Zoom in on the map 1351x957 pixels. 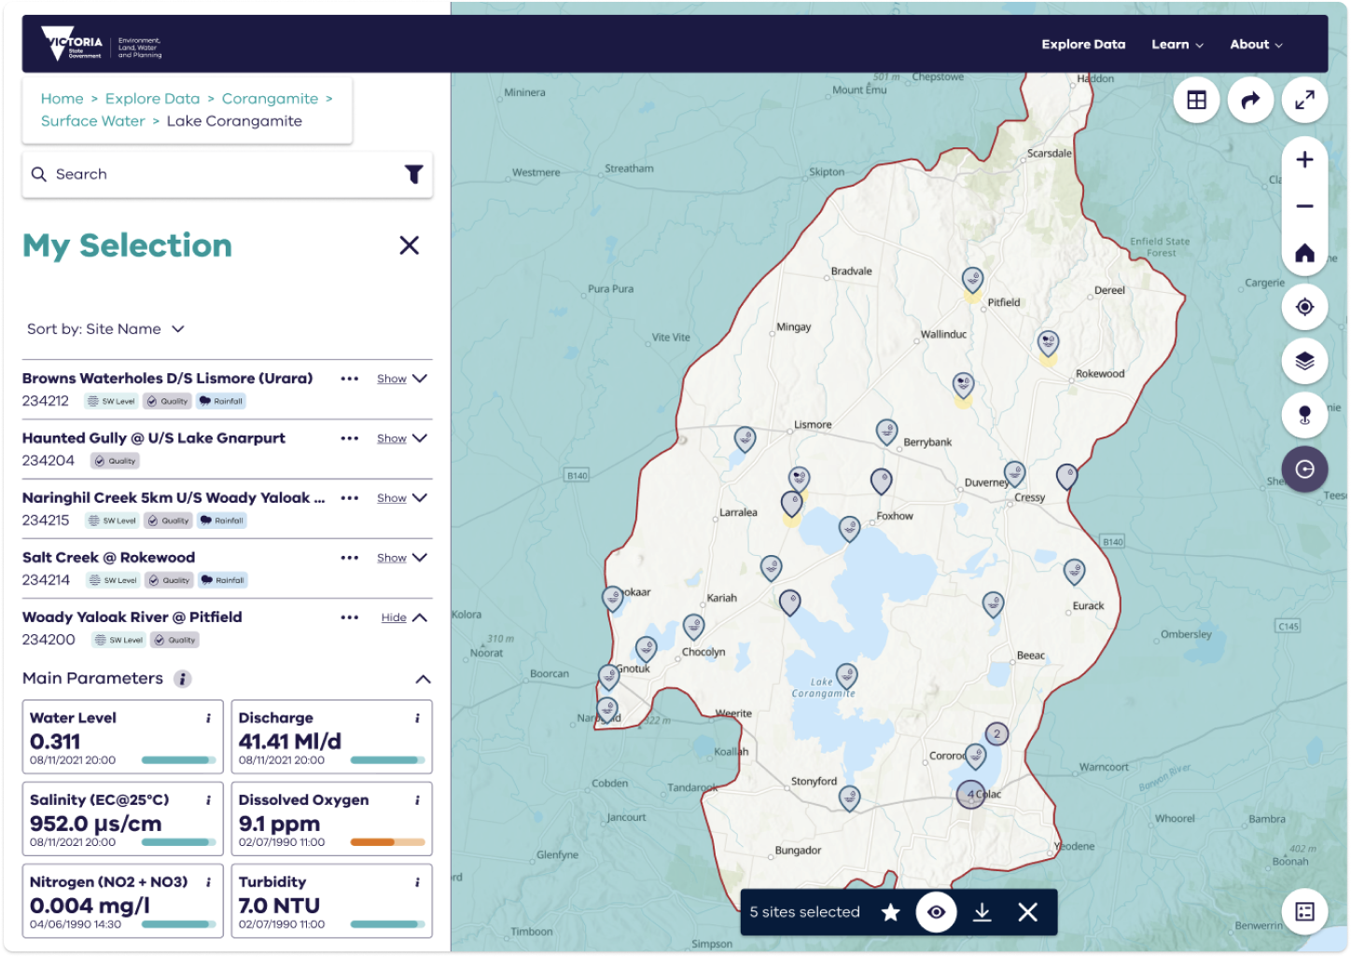1304,159
